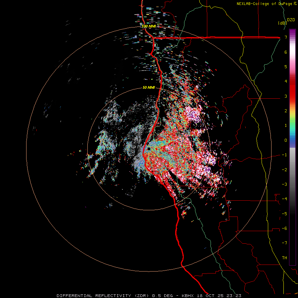Click the -4 dB tick label
Image resolution: width=298 pixels, height=298 pixels.
click(x=284, y=199)
